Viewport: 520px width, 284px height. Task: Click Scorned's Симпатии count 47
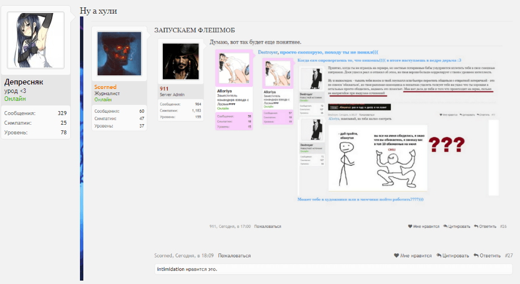coord(142,118)
